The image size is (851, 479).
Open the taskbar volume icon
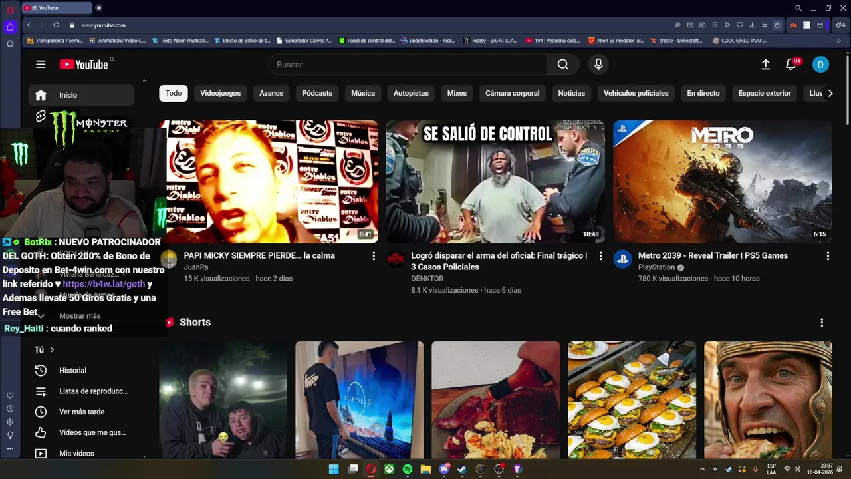tap(797, 469)
